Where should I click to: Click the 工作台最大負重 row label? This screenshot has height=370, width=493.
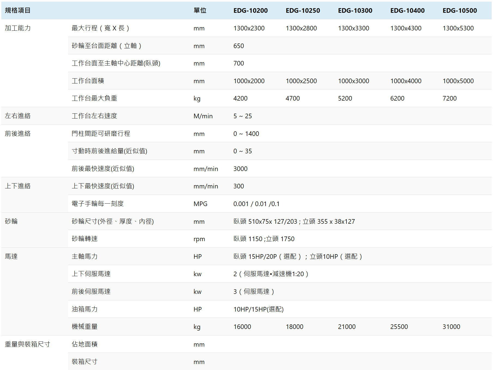(x=94, y=98)
